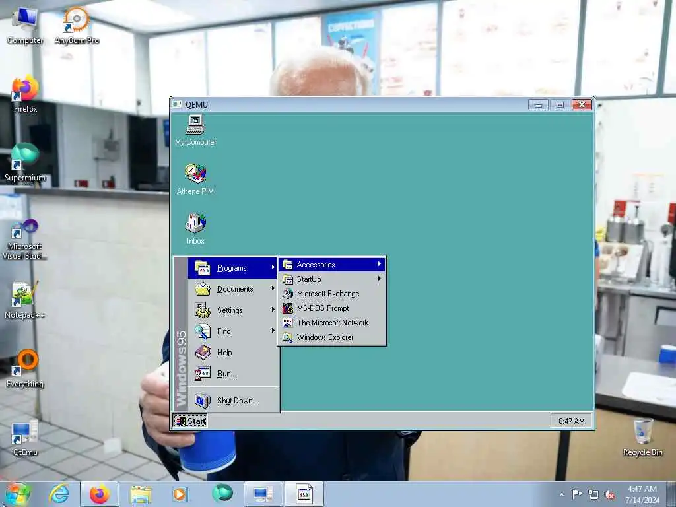Open Supermium from the taskbar
The image size is (676, 507).
click(x=222, y=493)
